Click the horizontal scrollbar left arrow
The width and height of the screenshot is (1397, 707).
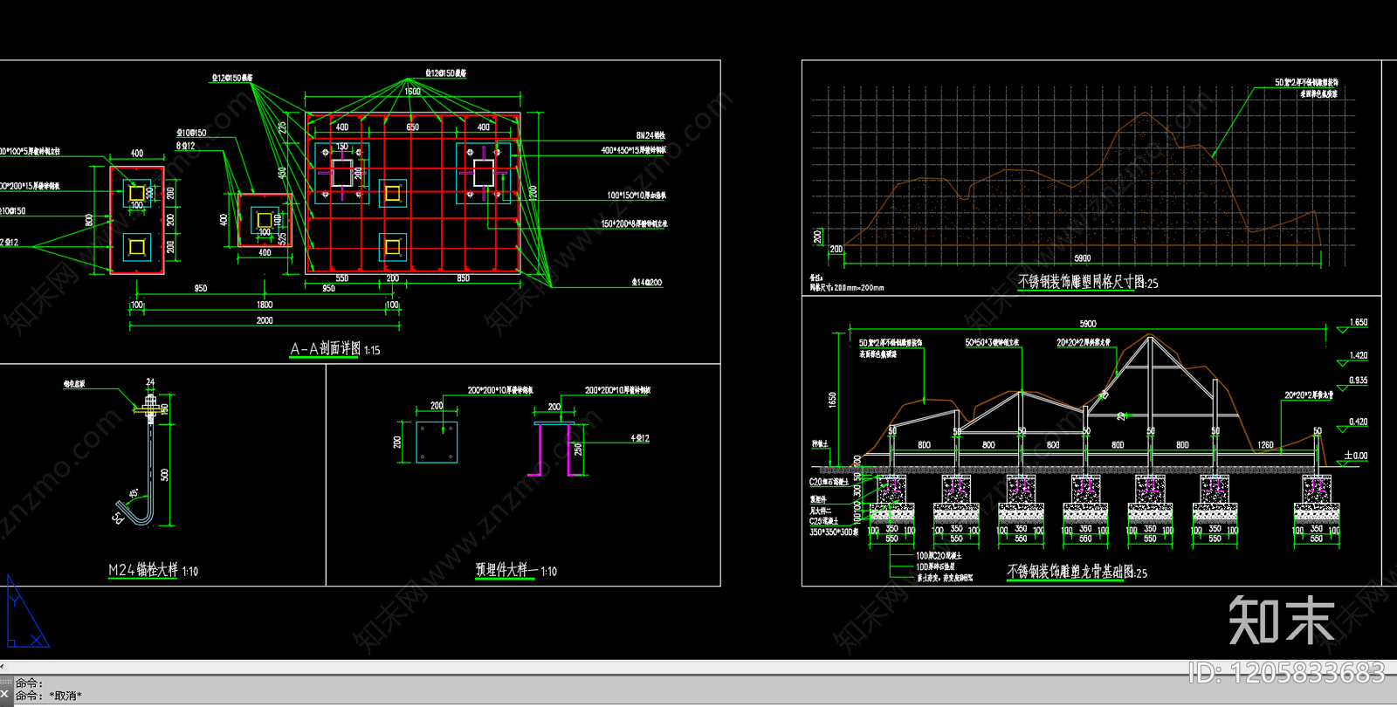(3, 666)
